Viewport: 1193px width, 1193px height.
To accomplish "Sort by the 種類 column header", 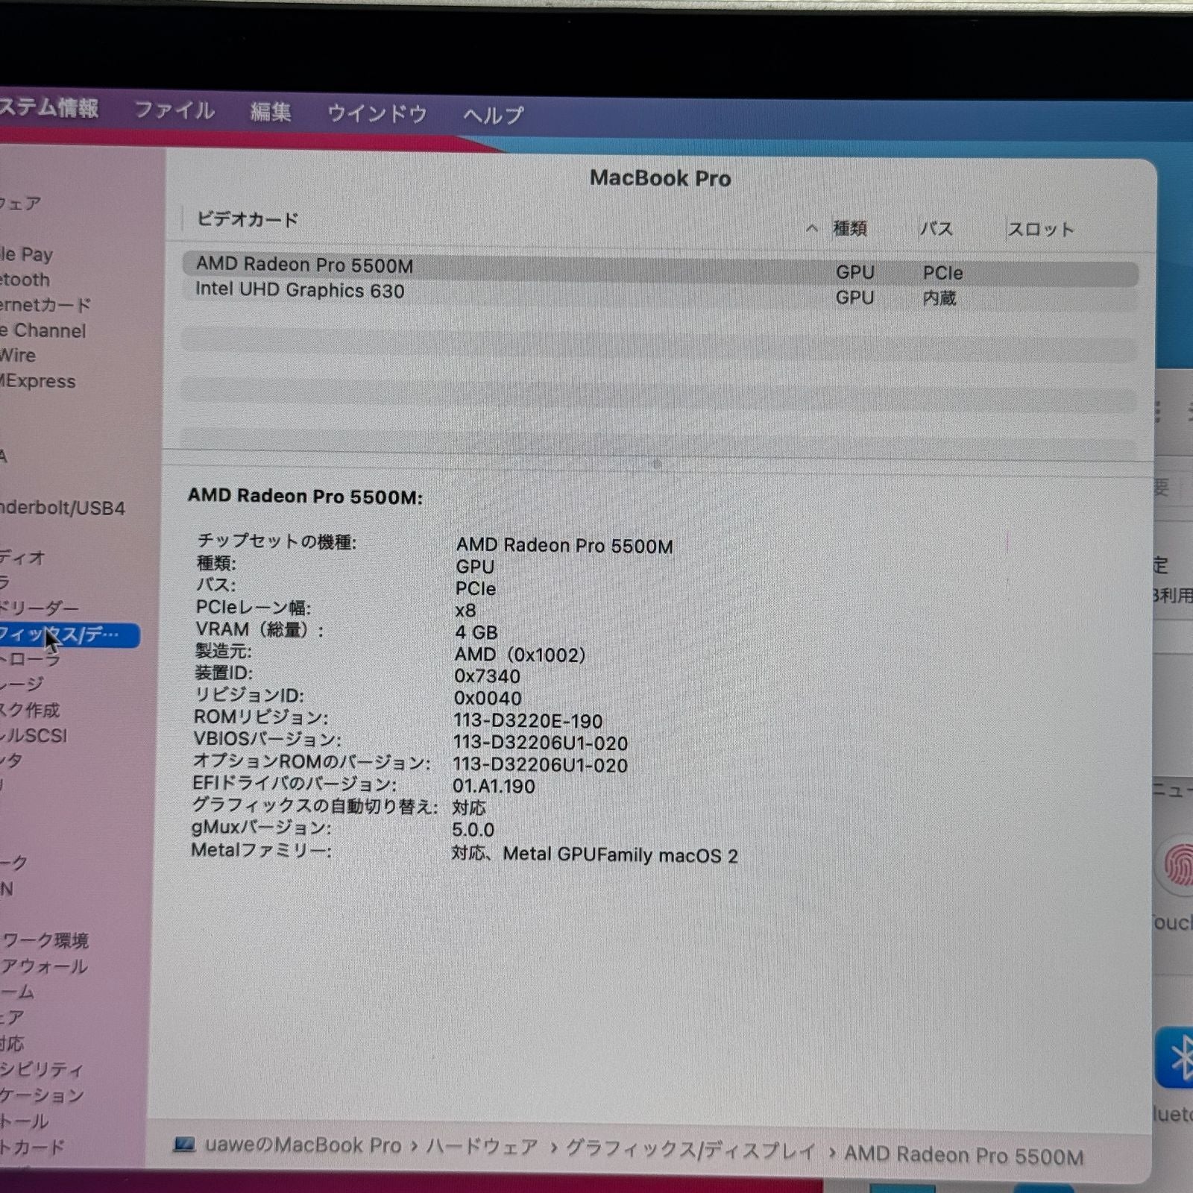I will tap(850, 228).
